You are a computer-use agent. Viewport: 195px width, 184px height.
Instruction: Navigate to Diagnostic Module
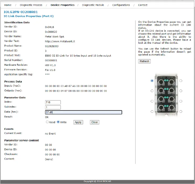93,5
